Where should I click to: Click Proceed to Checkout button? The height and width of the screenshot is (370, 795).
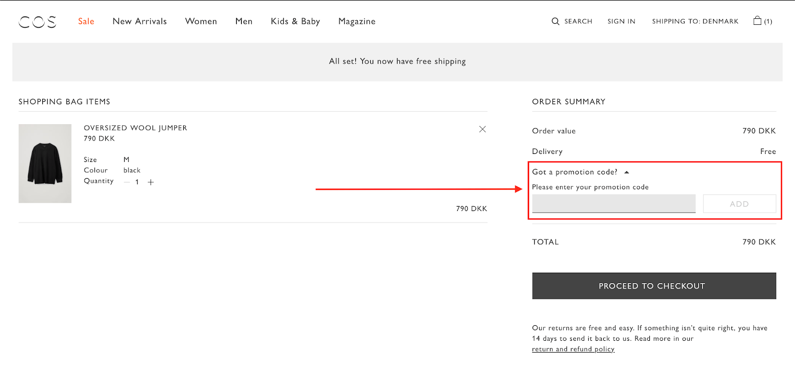pyautogui.click(x=654, y=286)
